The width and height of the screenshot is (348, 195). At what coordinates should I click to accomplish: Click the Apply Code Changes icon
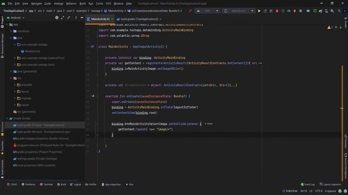point(271,11)
